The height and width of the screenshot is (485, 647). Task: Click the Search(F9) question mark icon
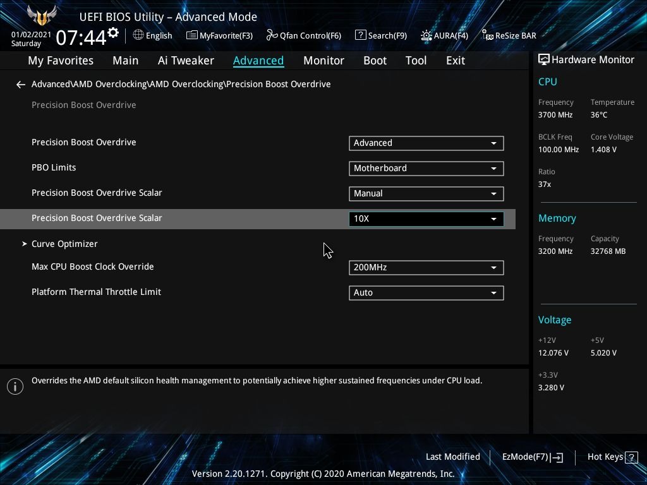[x=360, y=35]
